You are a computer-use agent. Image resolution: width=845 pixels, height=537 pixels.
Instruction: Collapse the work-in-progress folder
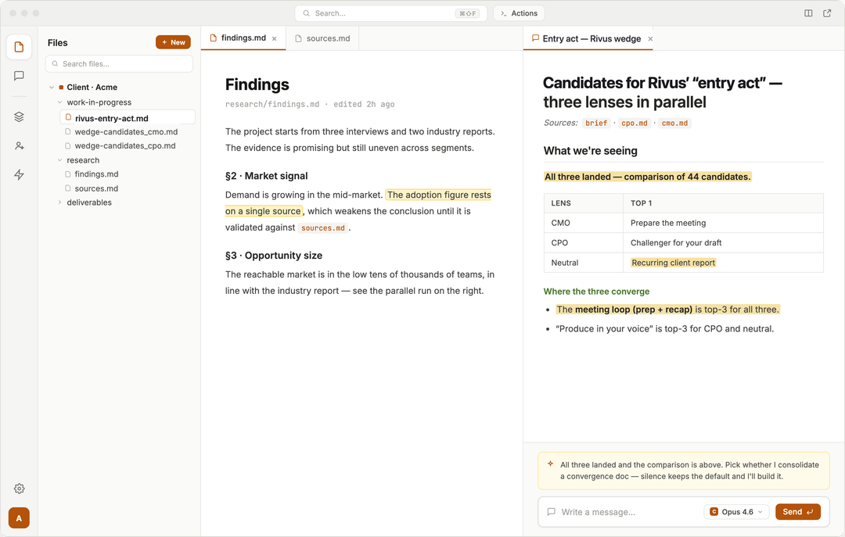tap(59, 102)
